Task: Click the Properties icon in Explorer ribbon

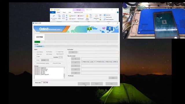Action: point(96,16)
